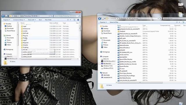Open view options arrow in Brushes window

pos(179,22)
